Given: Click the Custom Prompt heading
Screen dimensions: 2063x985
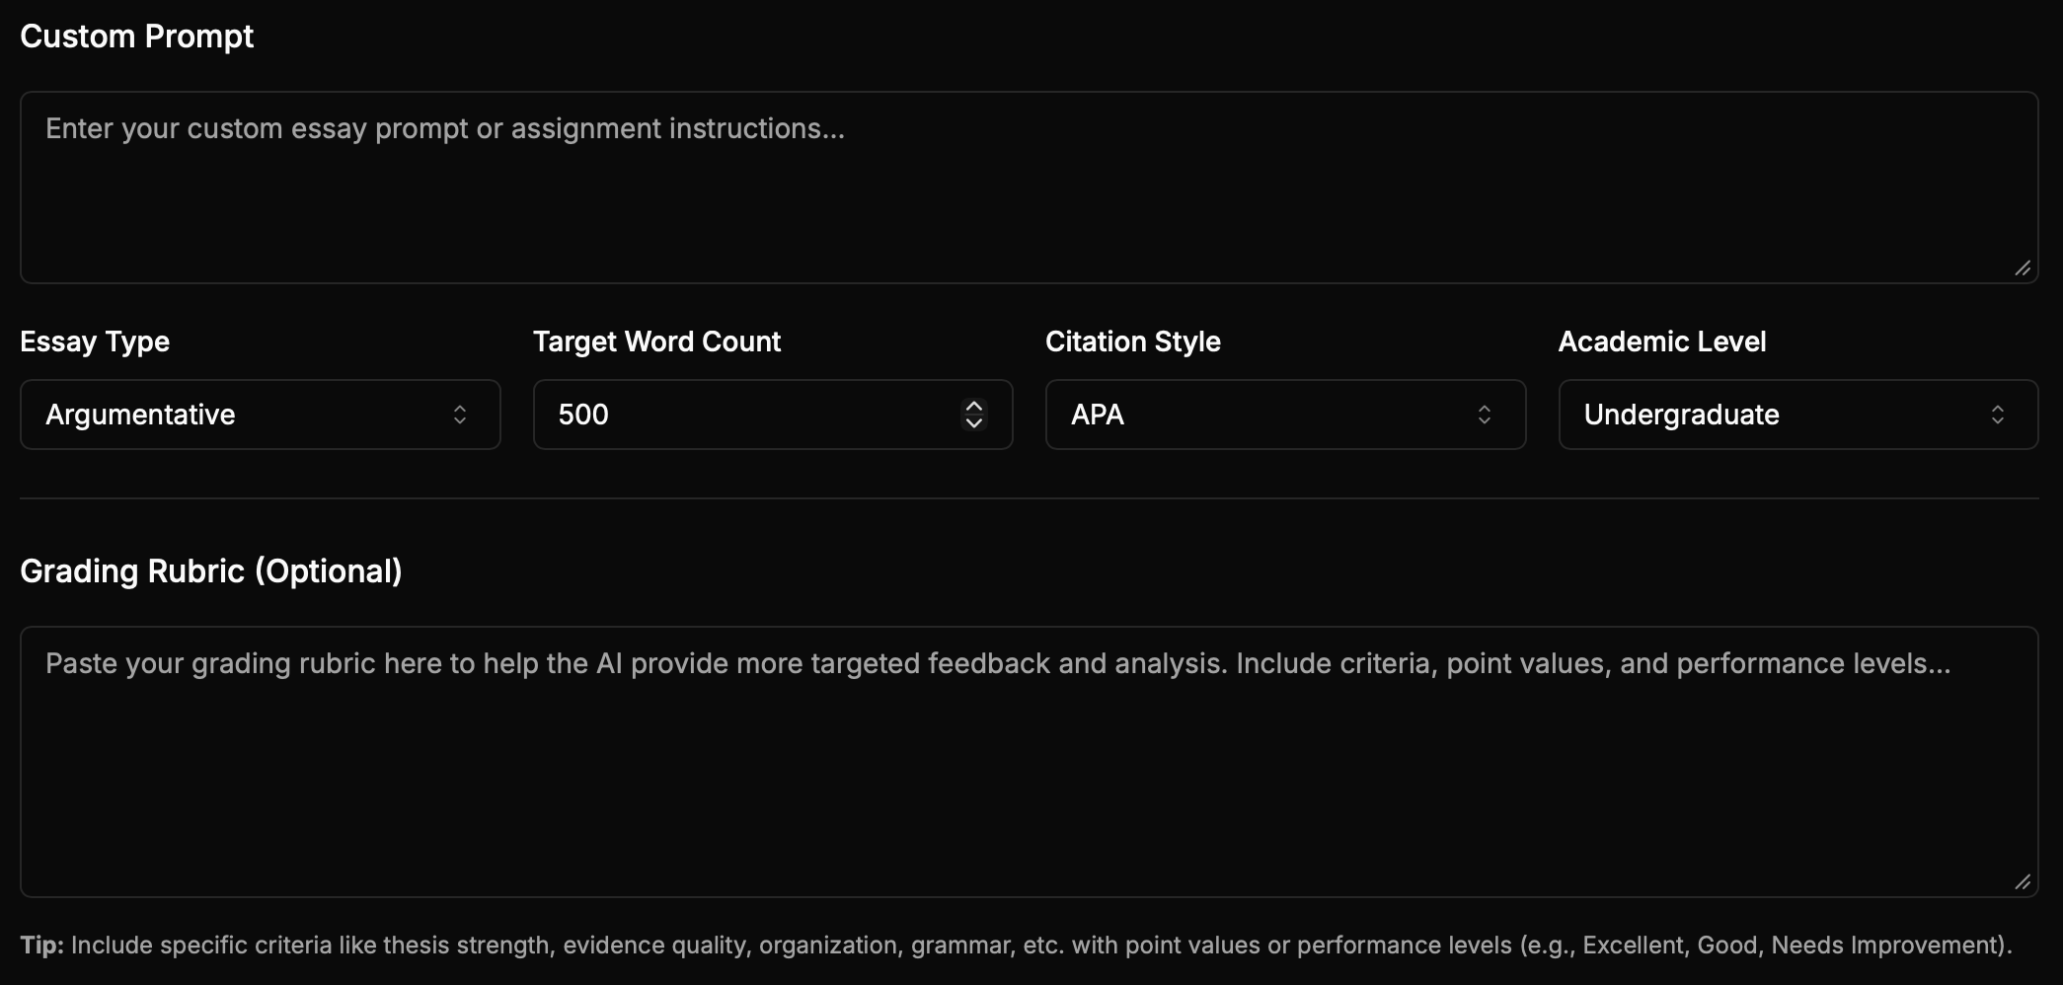Looking at the screenshot, I should point(137,37).
